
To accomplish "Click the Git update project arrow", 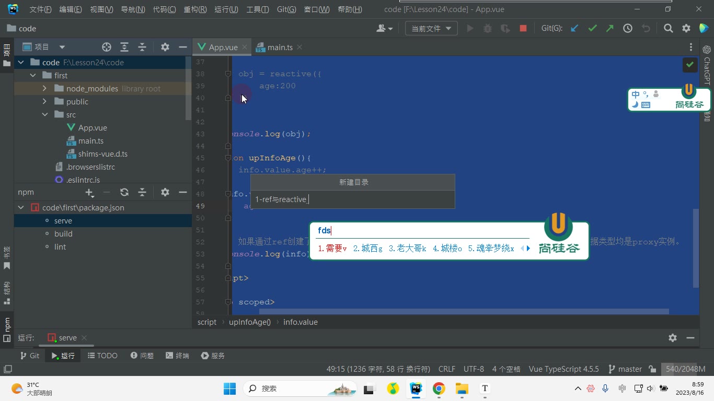I will click(x=574, y=28).
